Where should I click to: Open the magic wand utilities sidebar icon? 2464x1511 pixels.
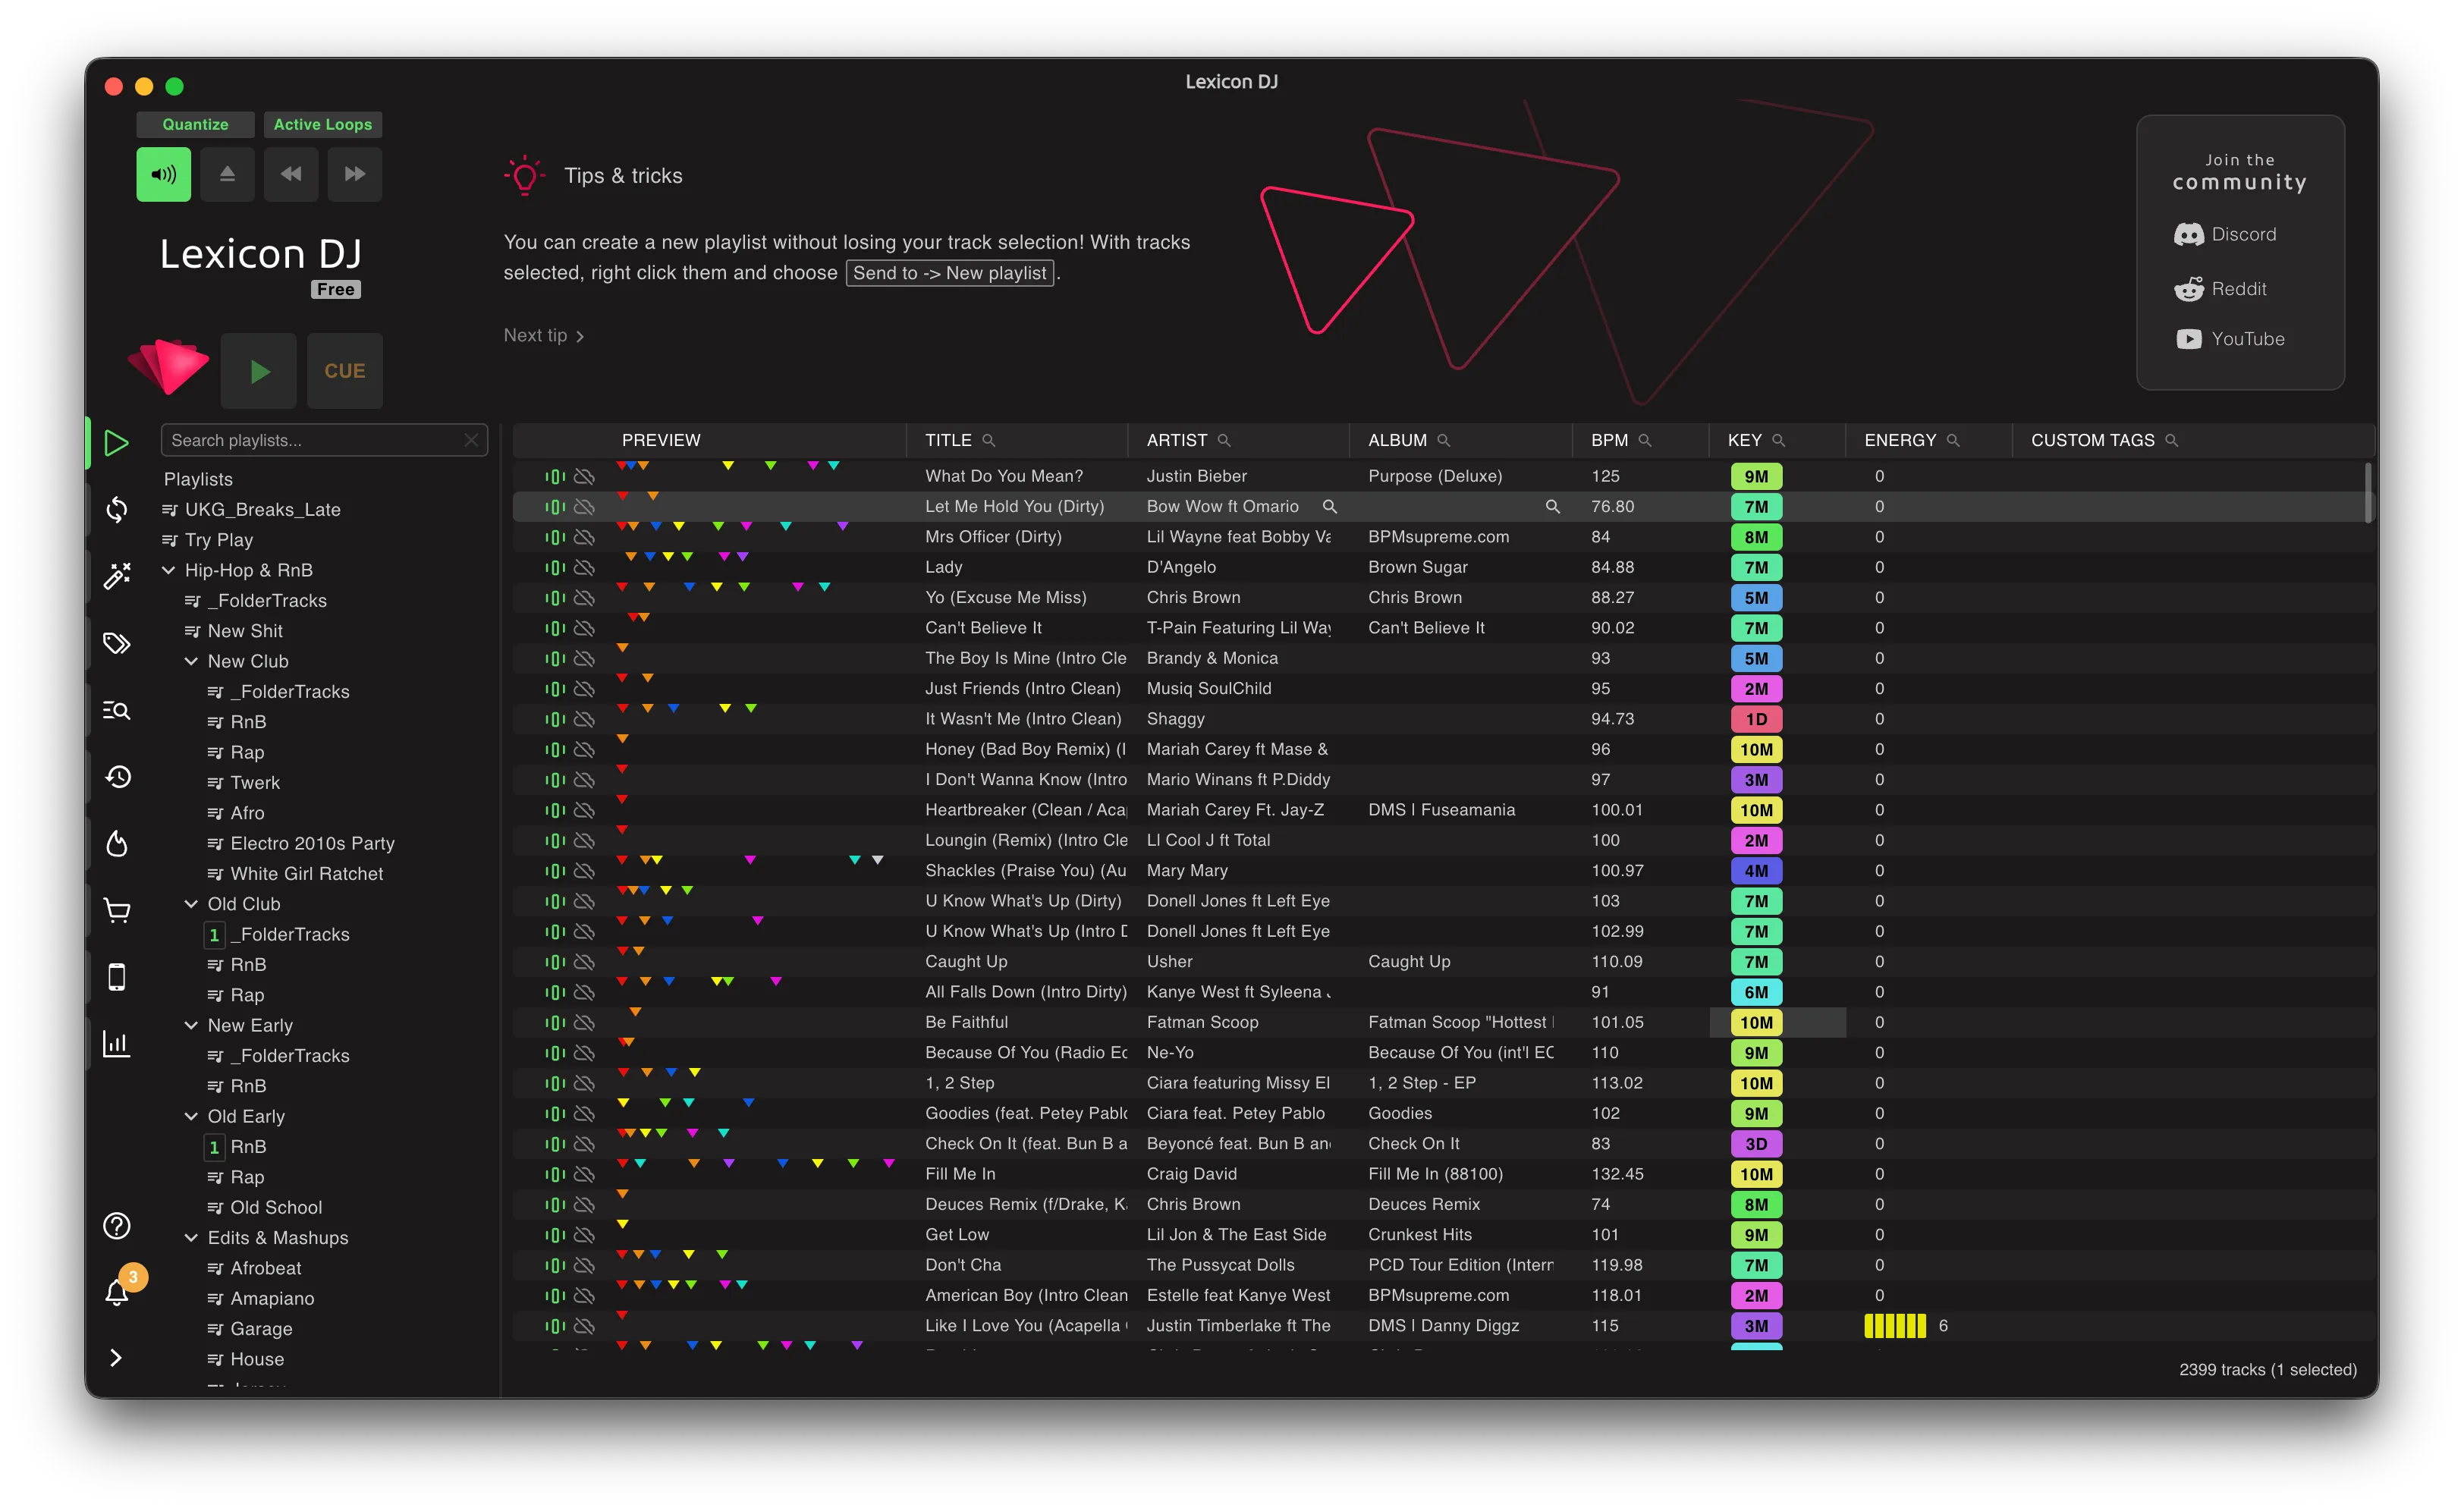click(x=117, y=576)
